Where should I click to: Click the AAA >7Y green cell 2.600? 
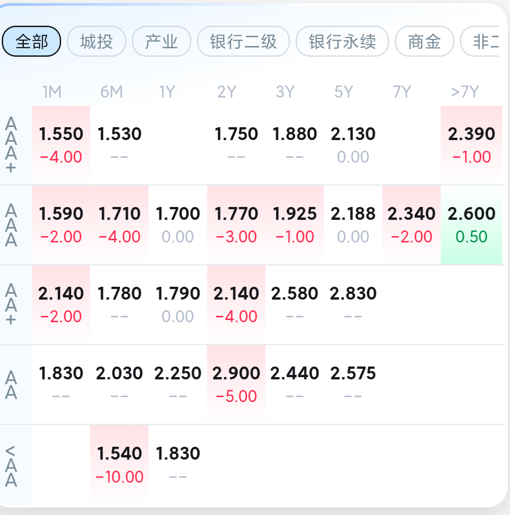[471, 225]
